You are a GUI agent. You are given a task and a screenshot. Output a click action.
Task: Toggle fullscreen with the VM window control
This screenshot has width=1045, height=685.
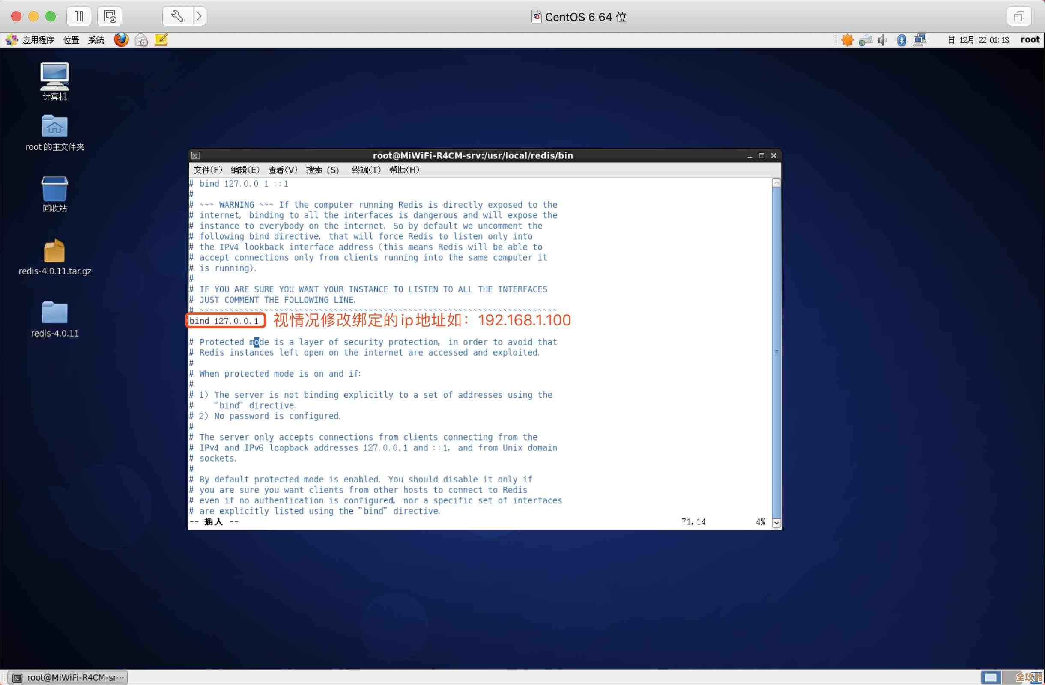pyautogui.click(x=1019, y=16)
